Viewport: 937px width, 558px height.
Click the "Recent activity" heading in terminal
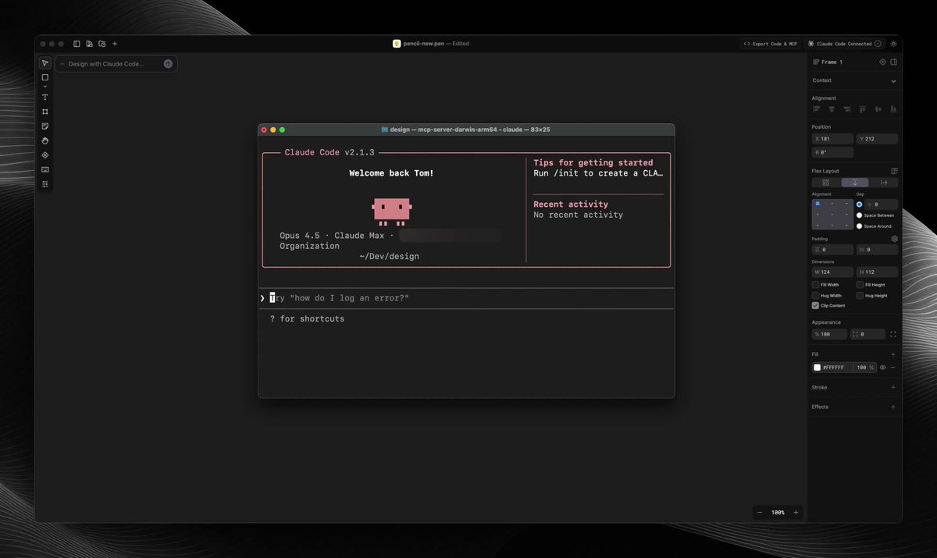[571, 204]
